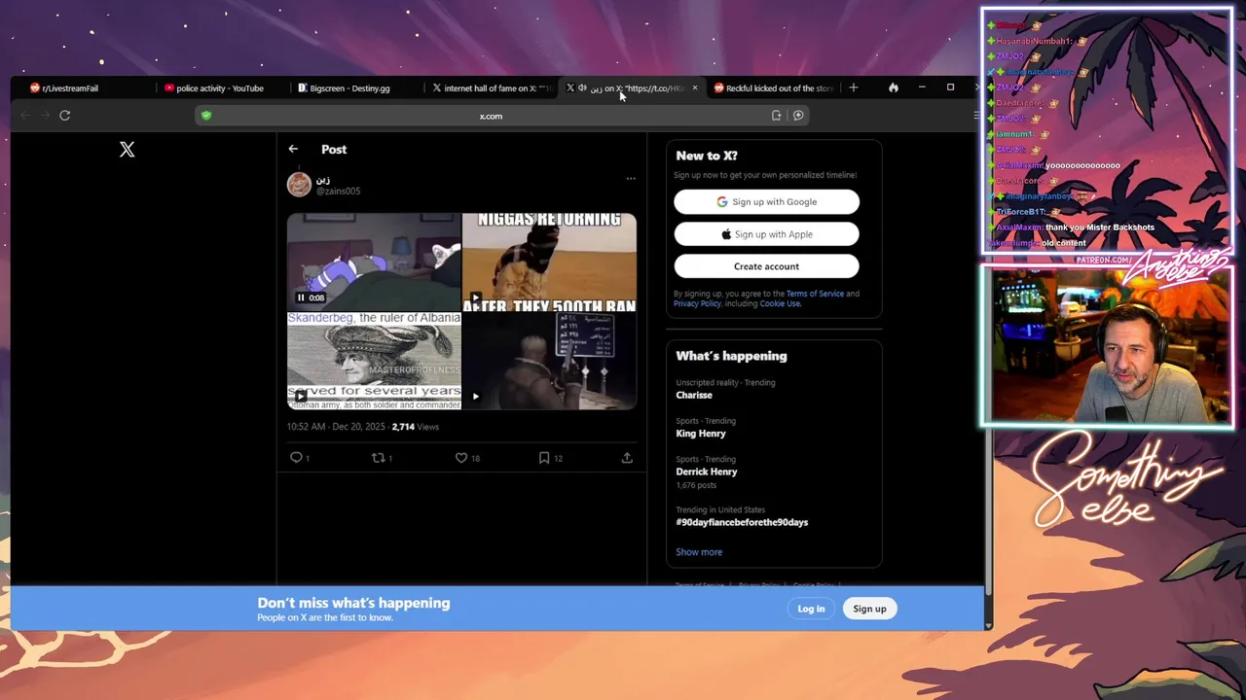
Task: Click Create account button
Action: [766, 266]
